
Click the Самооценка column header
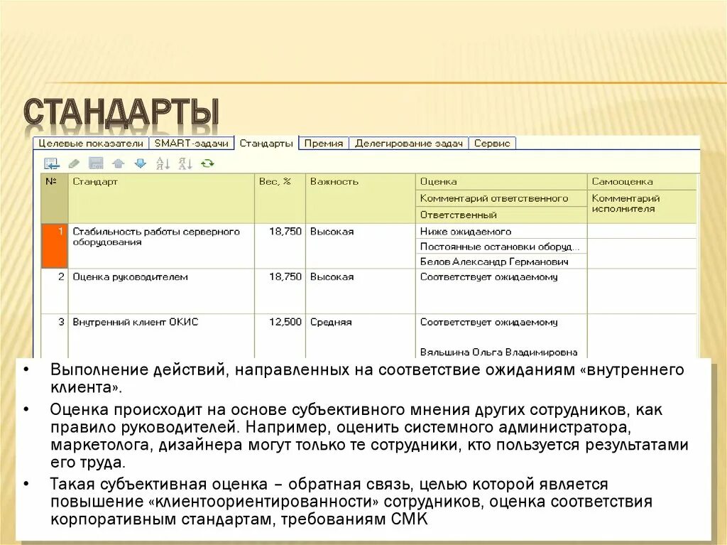642,182
